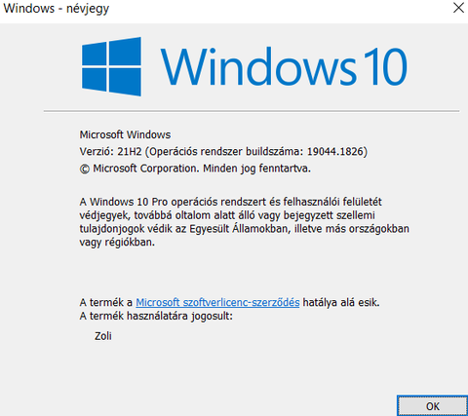468x416 pixels.
Task: Click the Microsoft Corporation copyright line
Action: tap(195, 169)
